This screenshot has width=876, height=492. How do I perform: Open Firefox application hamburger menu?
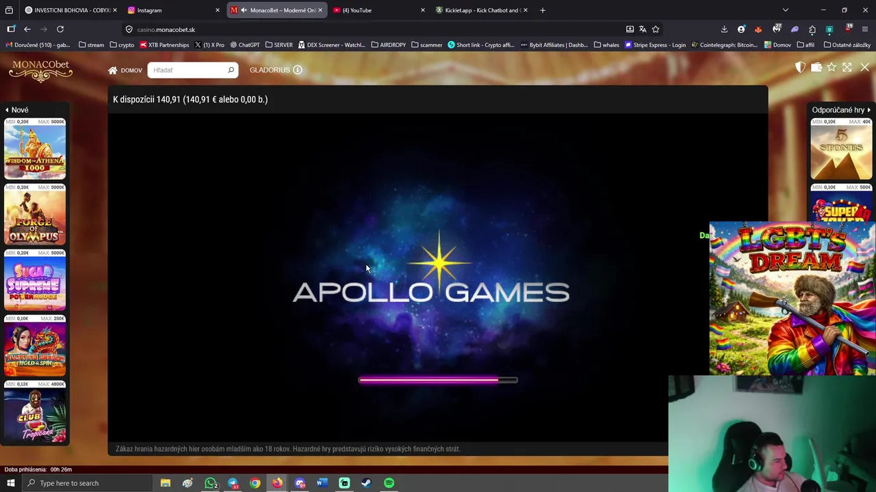865,29
